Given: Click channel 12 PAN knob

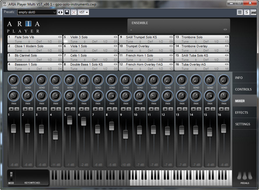Looking at the screenshot, I should 168,96.
